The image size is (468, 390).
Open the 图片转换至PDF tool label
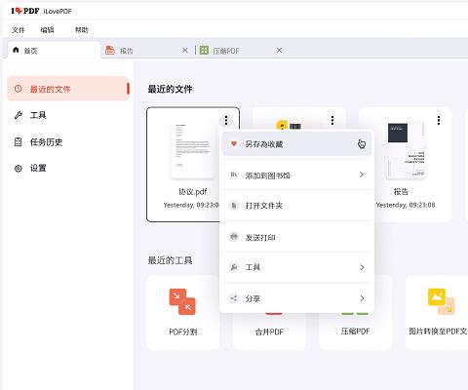point(438,331)
